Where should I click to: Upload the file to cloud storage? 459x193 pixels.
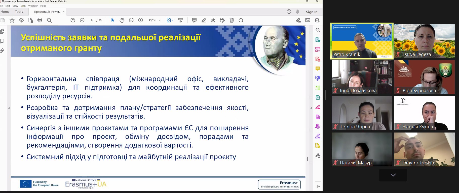pyautogui.click(x=21, y=20)
